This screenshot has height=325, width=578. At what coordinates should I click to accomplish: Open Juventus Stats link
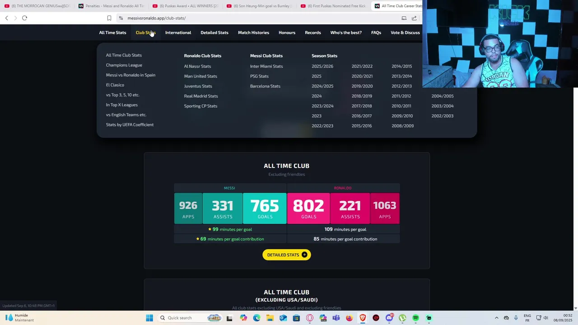pos(198,86)
